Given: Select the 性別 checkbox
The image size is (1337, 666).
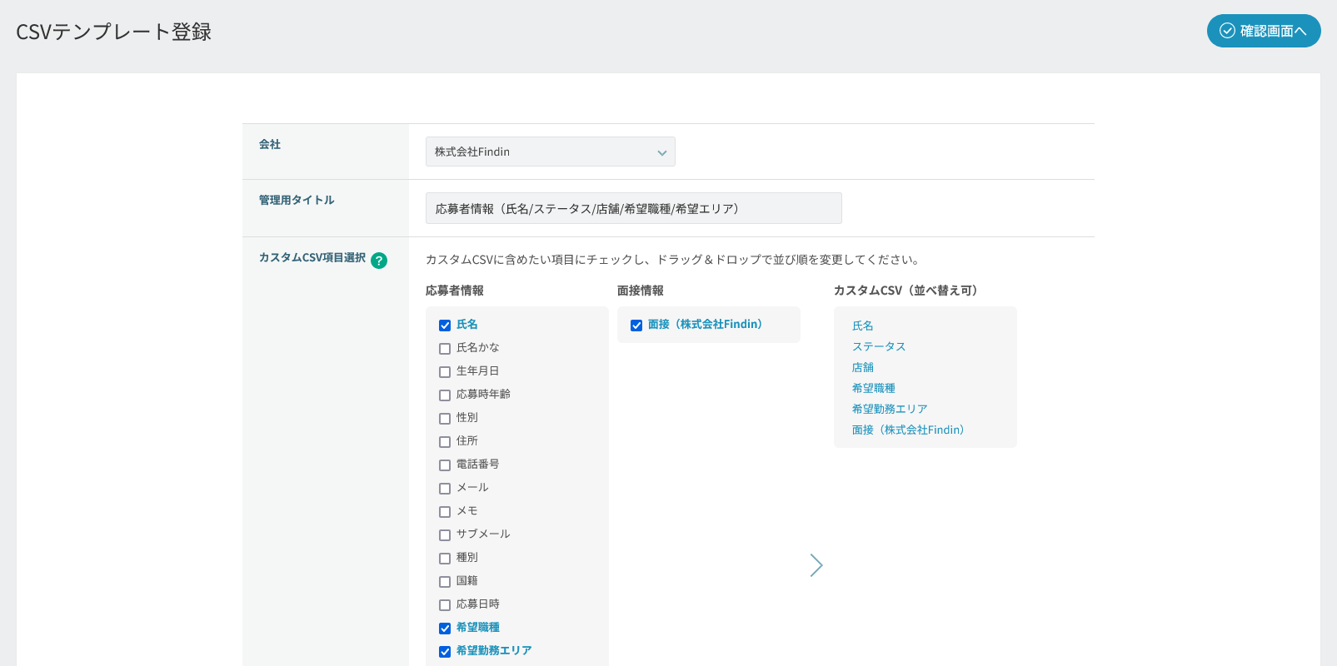Looking at the screenshot, I should pos(445,419).
